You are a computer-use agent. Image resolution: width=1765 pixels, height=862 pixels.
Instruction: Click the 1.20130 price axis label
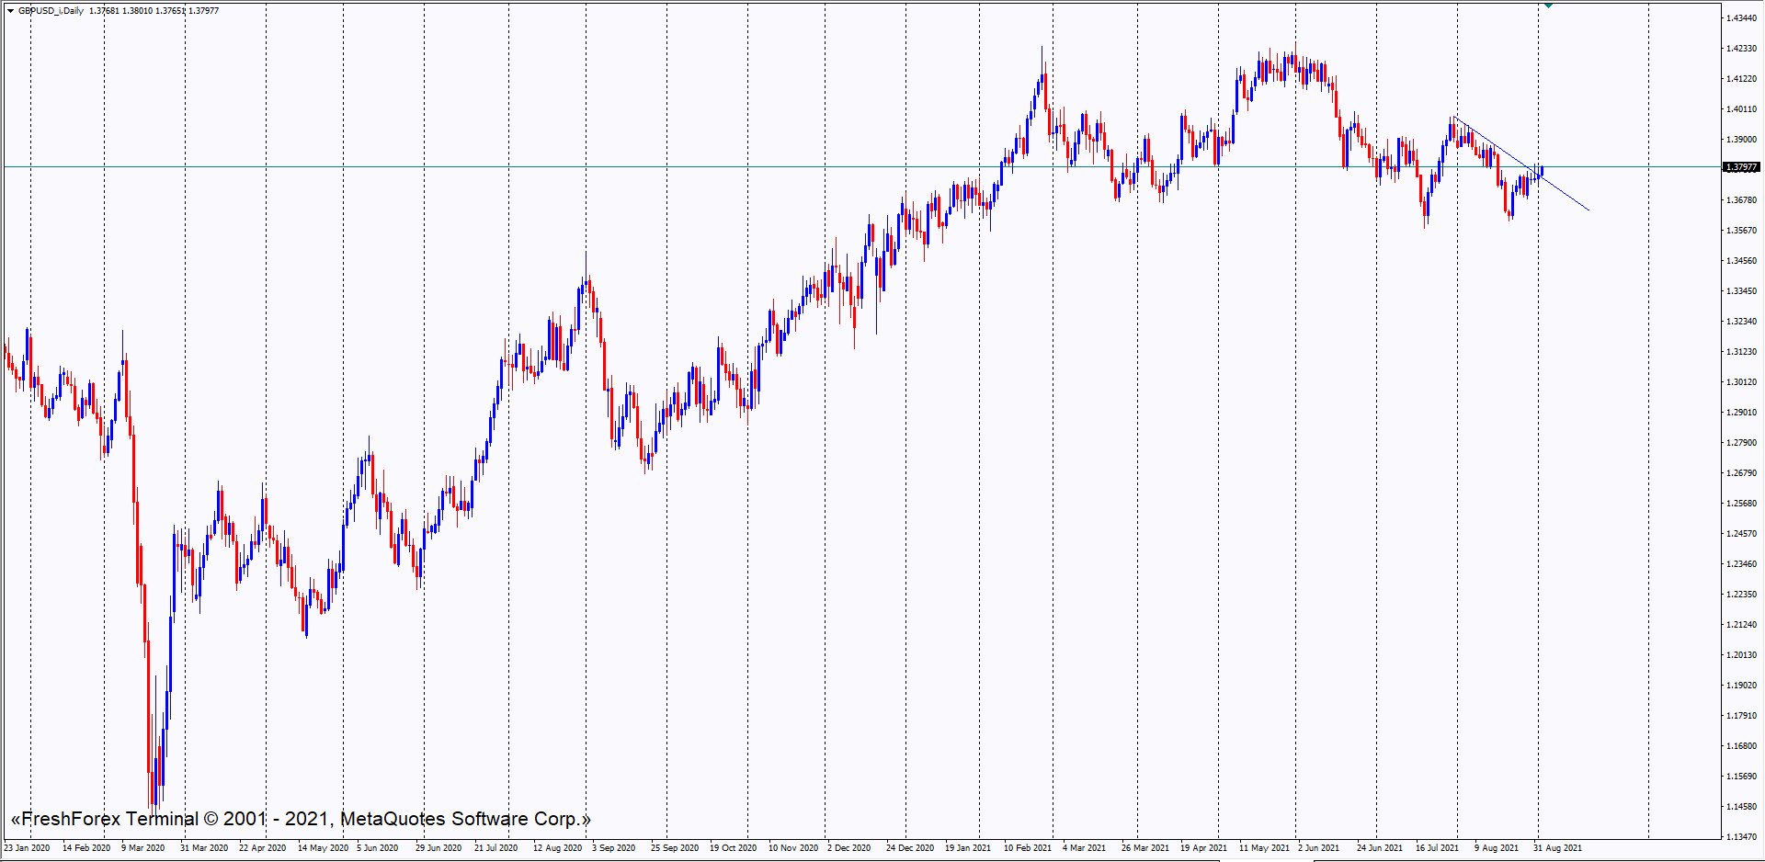pos(1741,655)
